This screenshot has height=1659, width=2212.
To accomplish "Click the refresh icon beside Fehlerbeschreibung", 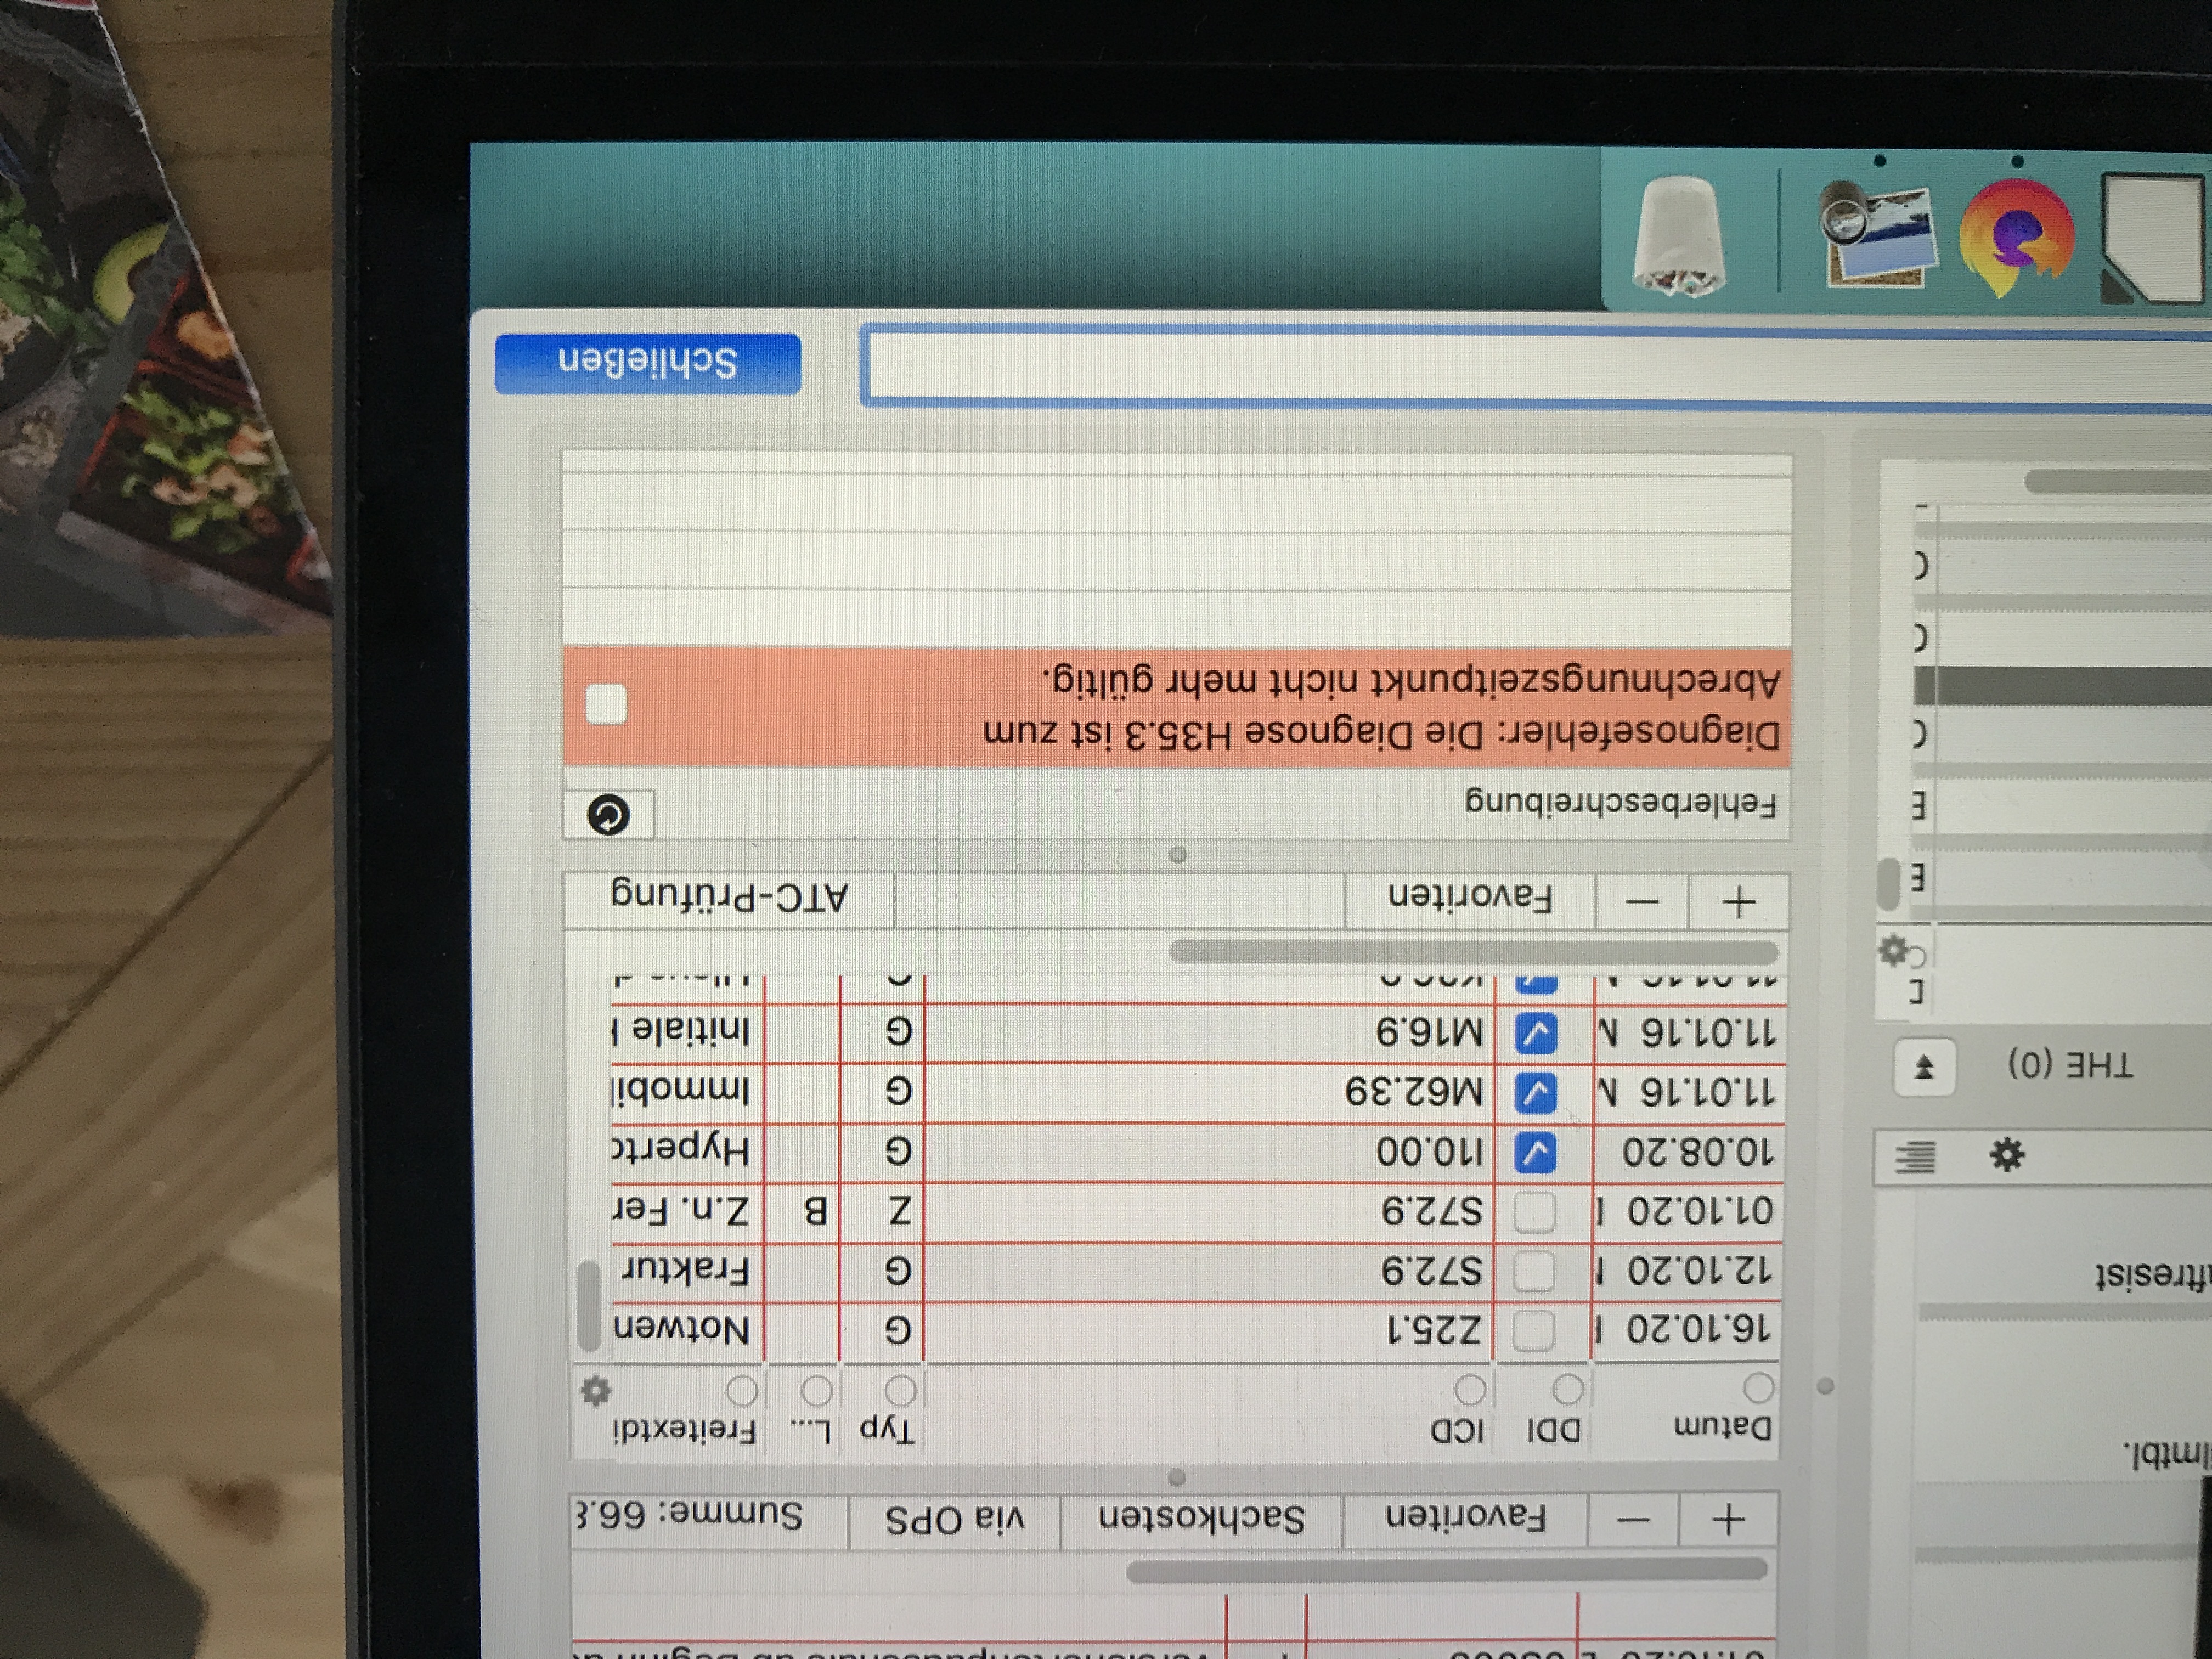I will click(608, 815).
